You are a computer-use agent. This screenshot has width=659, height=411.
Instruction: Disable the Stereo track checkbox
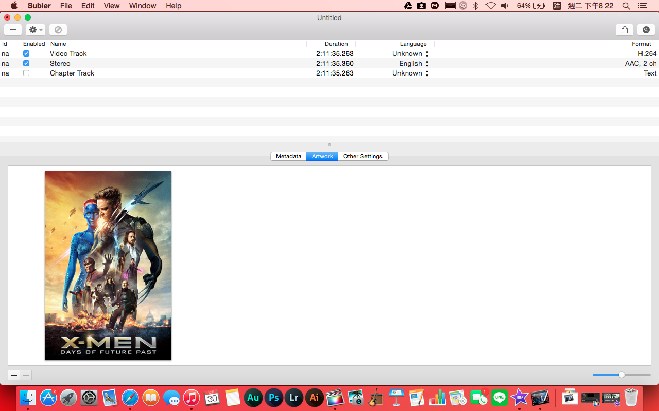[26, 63]
